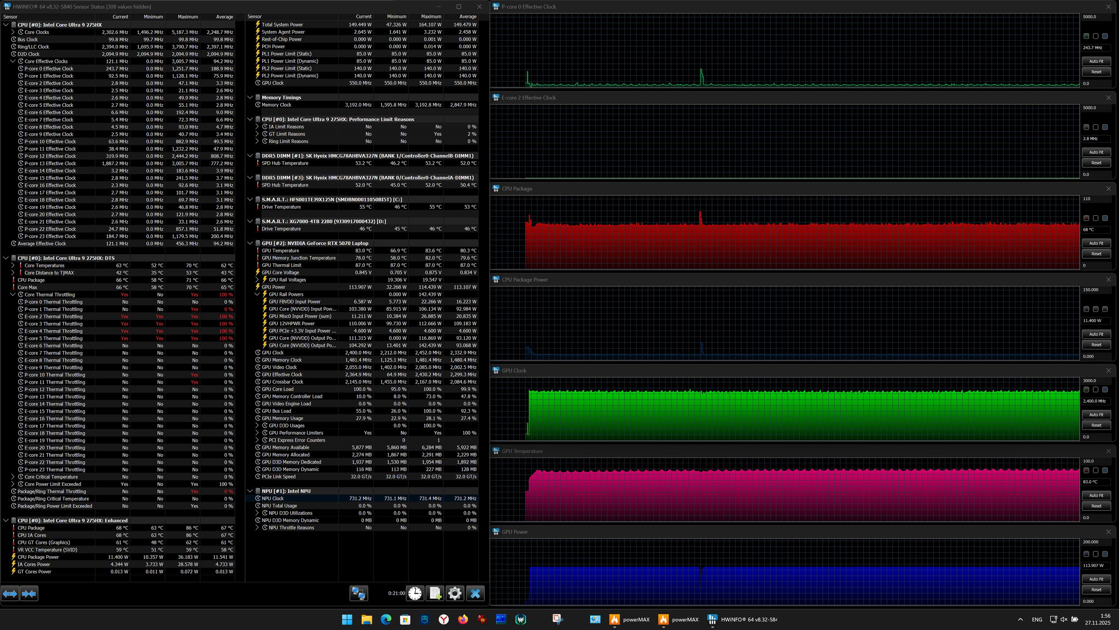1119x630 pixels.
Task: Click first color swatch of P-core 0 graph
Action: (1086, 36)
